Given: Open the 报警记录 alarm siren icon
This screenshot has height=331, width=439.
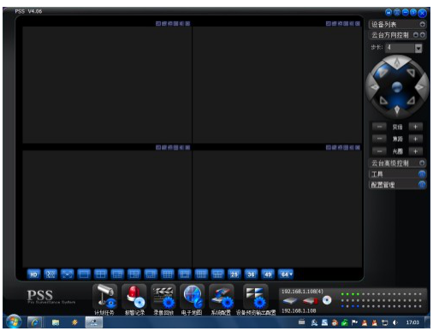Looking at the screenshot, I should point(134,297).
